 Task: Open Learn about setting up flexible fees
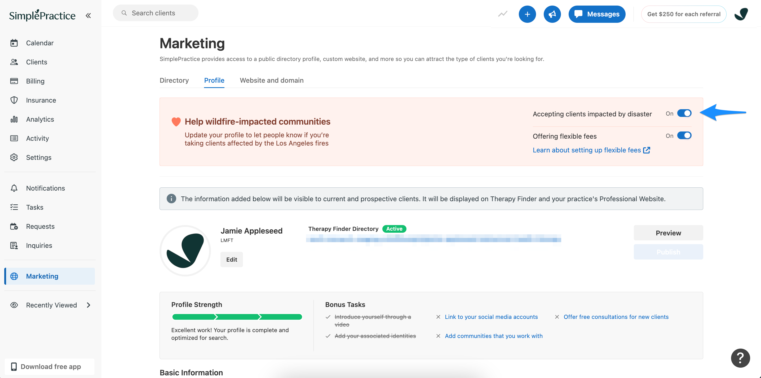point(587,150)
